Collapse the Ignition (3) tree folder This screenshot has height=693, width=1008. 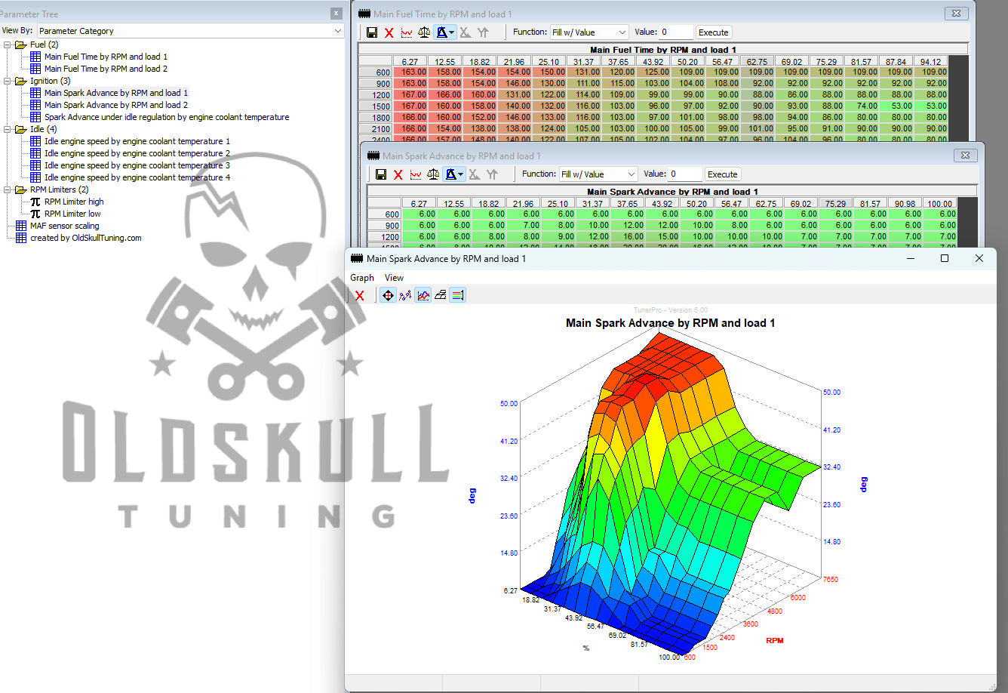pyautogui.click(x=8, y=81)
